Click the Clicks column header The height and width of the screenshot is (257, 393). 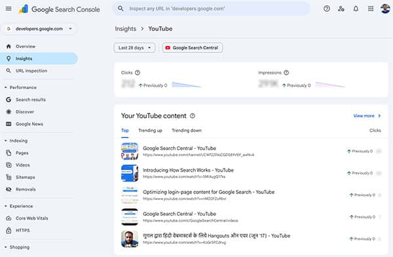375,130
